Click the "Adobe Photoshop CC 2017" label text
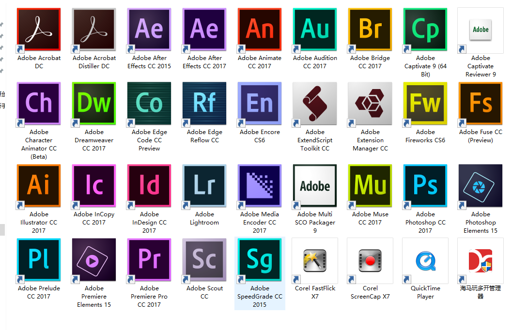Image resolution: width=512 pixels, height=330 pixels. (425, 223)
